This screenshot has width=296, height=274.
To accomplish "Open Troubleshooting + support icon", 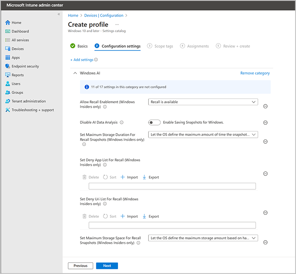I will (x=8, y=110).
